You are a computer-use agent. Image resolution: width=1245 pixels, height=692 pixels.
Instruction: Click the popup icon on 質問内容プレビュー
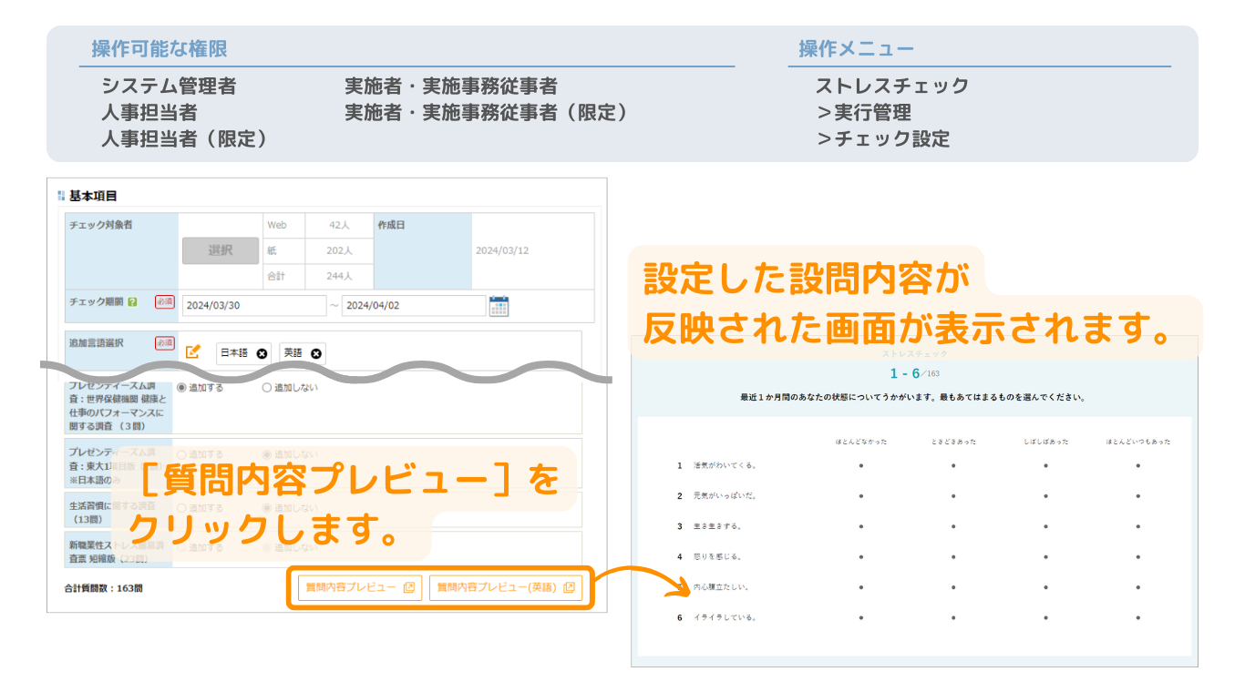pos(409,587)
